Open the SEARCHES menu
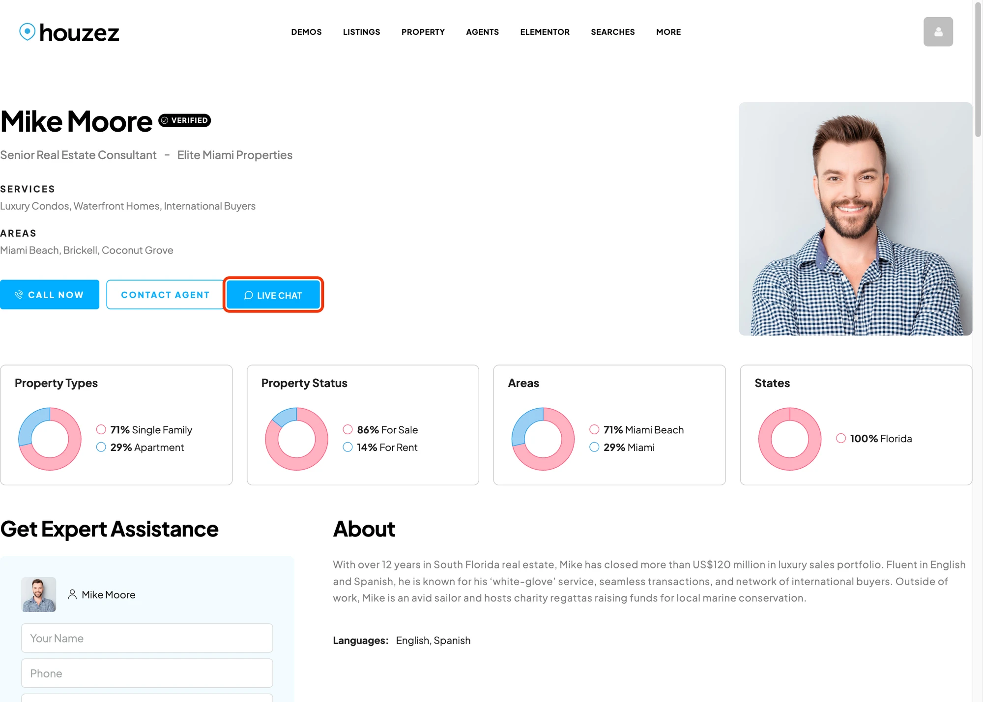This screenshot has width=983, height=702. pyautogui.click(x=612, y=32)
